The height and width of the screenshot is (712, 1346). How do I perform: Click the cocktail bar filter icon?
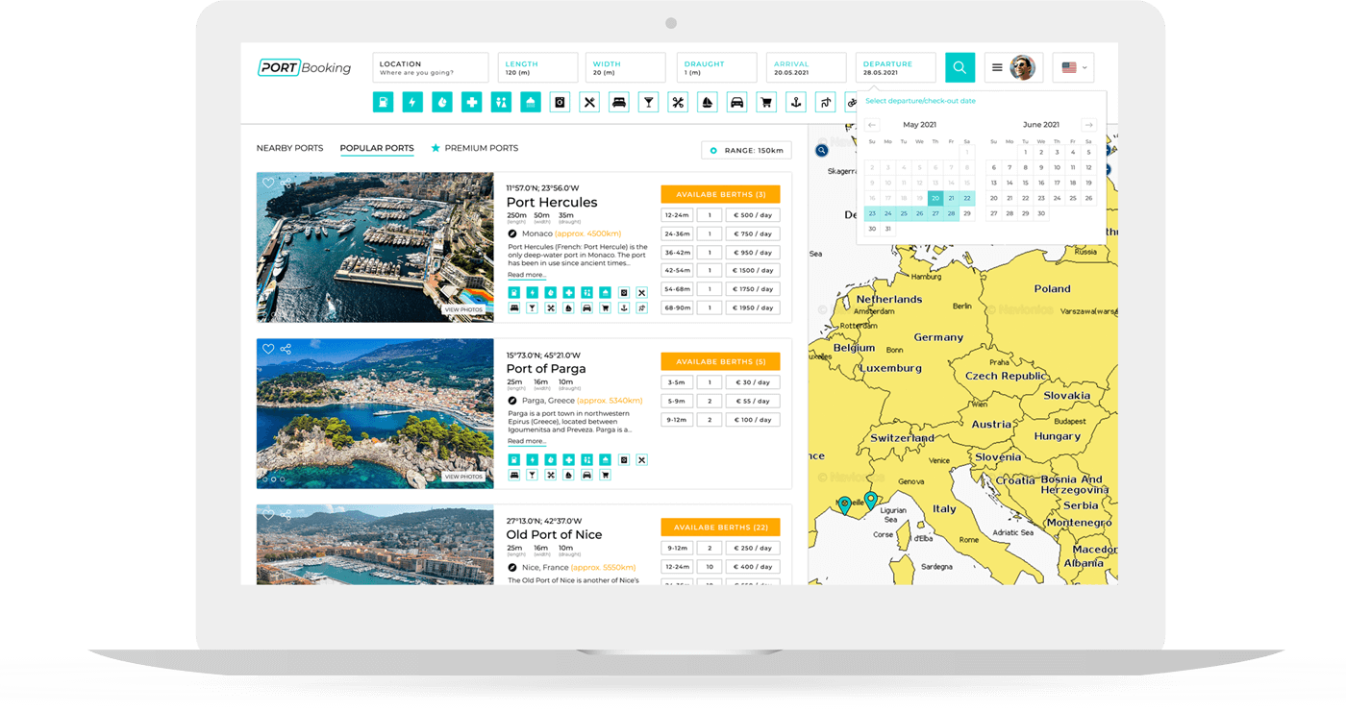648,102
